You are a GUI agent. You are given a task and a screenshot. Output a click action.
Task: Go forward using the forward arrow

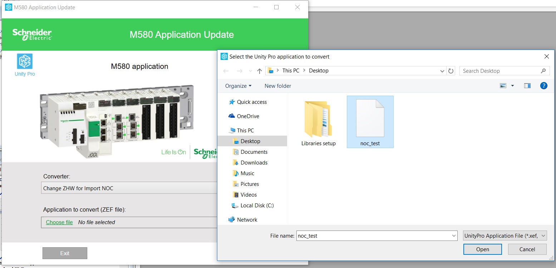point(240,71)
